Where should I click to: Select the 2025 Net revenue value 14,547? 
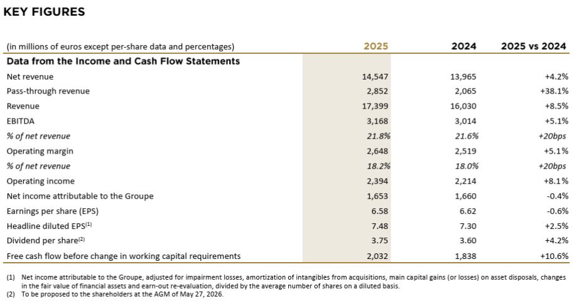click(x=375, y=76)
